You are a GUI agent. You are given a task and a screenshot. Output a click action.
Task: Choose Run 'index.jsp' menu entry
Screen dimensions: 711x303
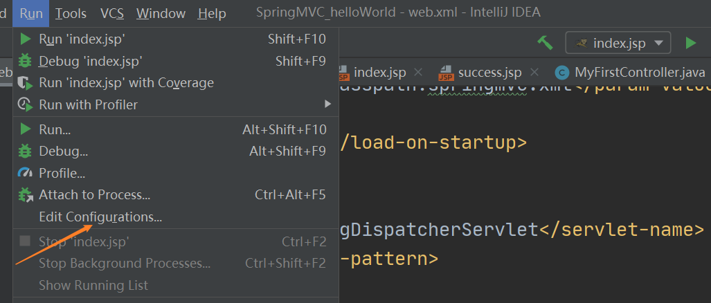point(176,39)
